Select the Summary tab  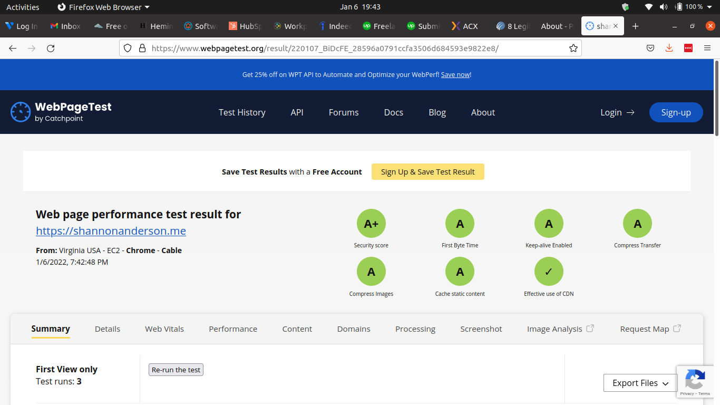pyautogui.click(x=51, y=329)
